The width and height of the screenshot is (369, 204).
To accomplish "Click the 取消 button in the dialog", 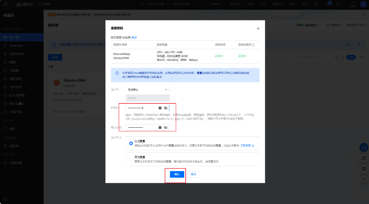I will 193,174.
